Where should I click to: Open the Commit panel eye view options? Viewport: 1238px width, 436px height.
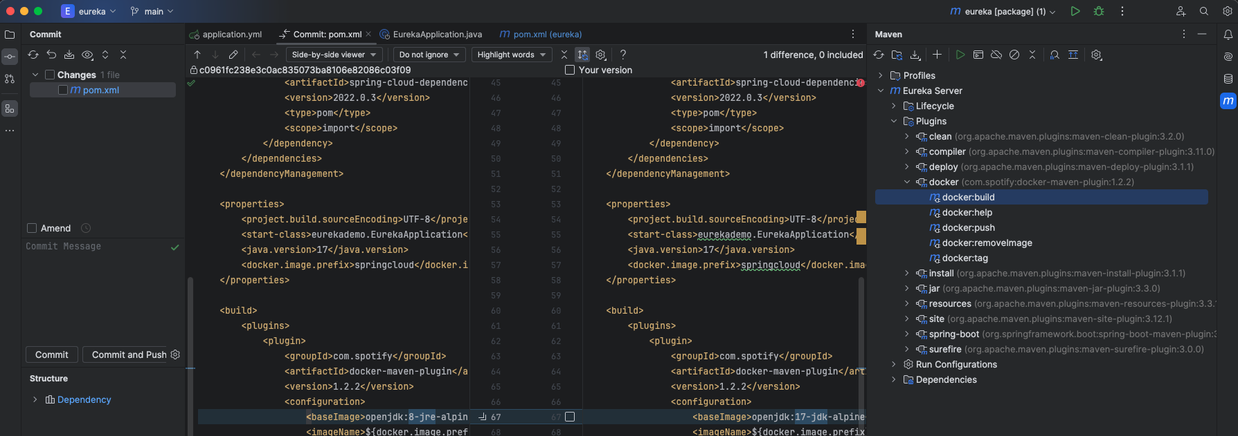coord(87,55)
